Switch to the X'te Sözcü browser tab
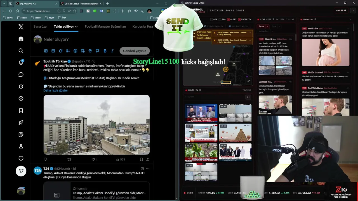Viewport: 358px width, 201px height. [81, 4]
